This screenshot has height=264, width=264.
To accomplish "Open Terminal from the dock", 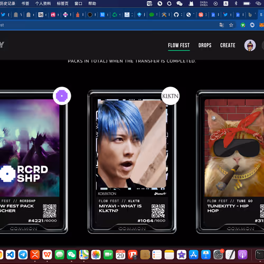I will coord(260,254).
